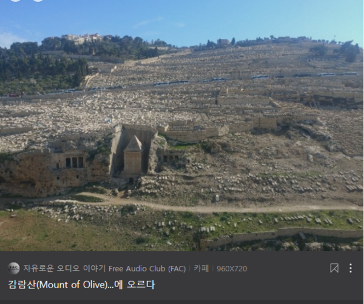The height and width of the screenshot is (304, 364).
Task: Click the round FAC cafe avatar
Action: coord(13,268)
